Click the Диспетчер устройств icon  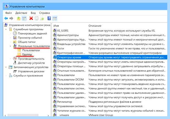[x=15, y=63]
